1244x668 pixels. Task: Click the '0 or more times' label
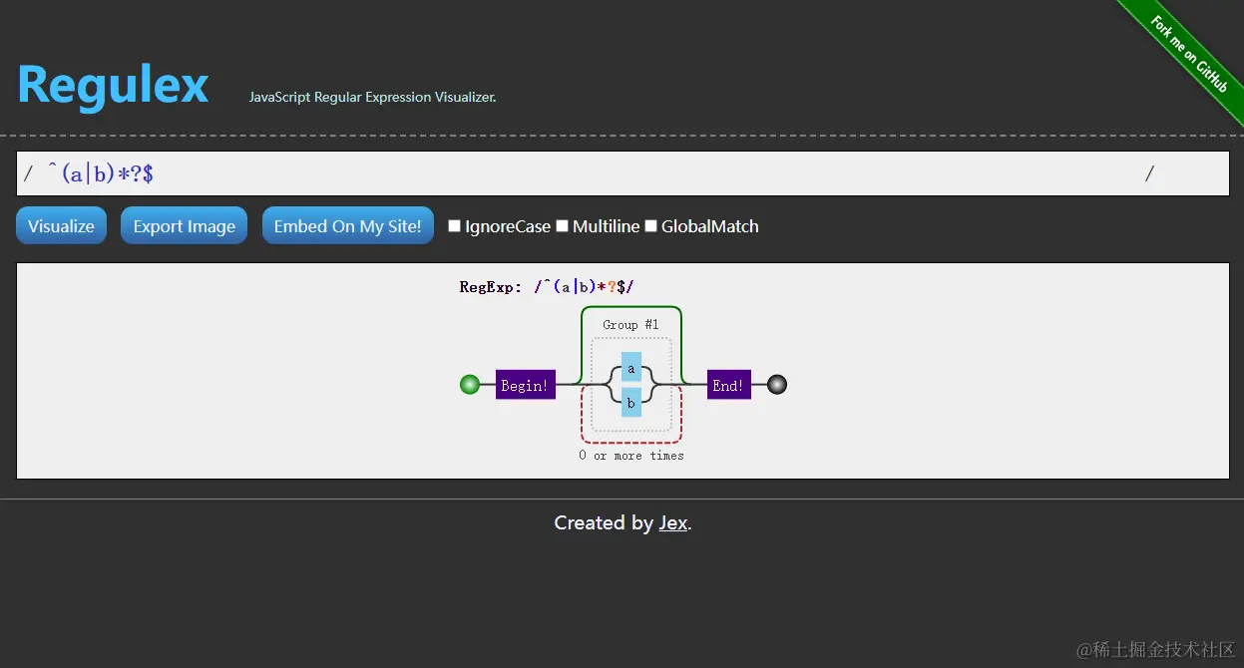[x=631, y=456]
